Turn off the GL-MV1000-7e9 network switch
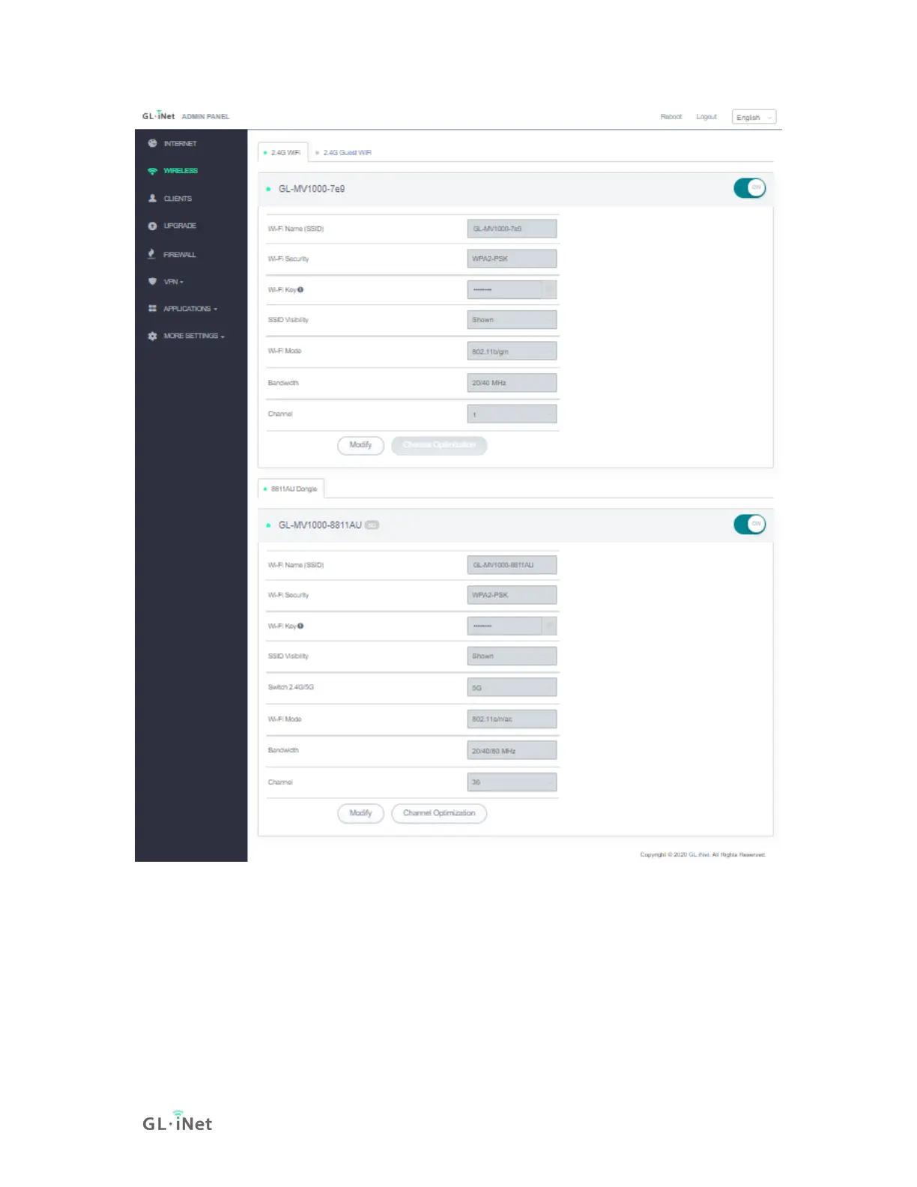The width and height of the screenshot is (917, 1187). pyautogui.click(x=749, y=188)
